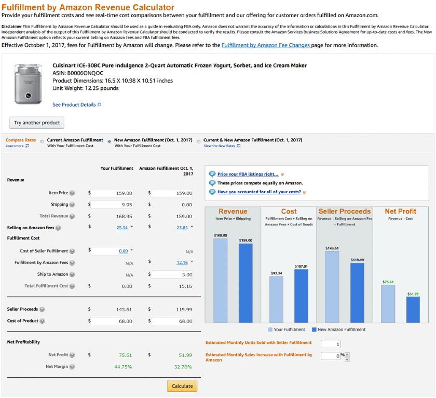This screenshot has width=436, height=398.
Task: Click Your Fulfillment Shipping input field
Action: click(113, 205)
